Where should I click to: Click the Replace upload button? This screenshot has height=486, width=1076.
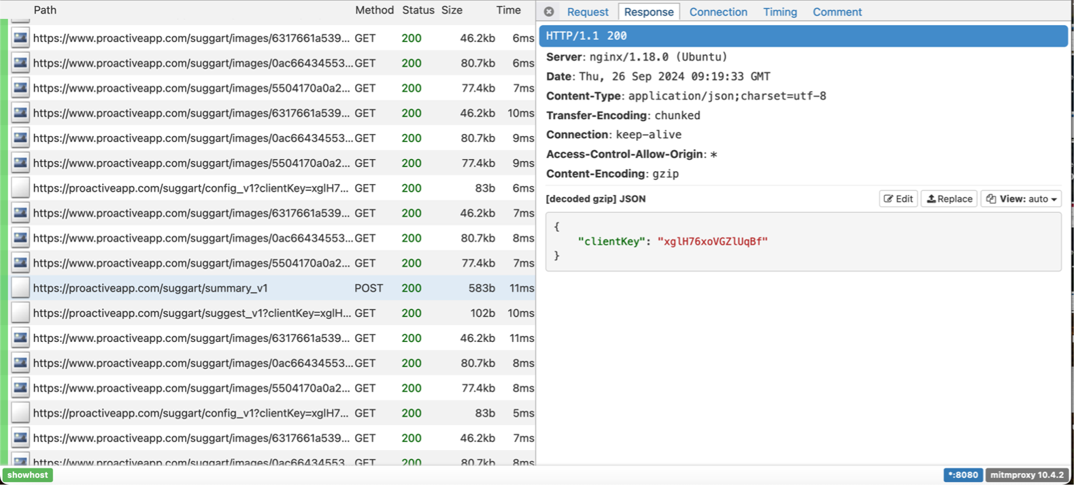click(949, 199)
